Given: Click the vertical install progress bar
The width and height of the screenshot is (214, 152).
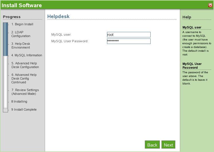Looking at the screenshot, I should click(x=5, y=67).
